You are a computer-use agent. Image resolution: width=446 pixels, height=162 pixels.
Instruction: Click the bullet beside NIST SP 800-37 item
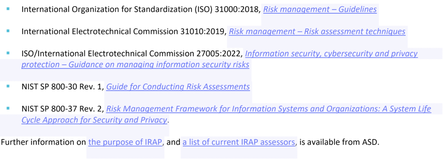pos(8,108)
